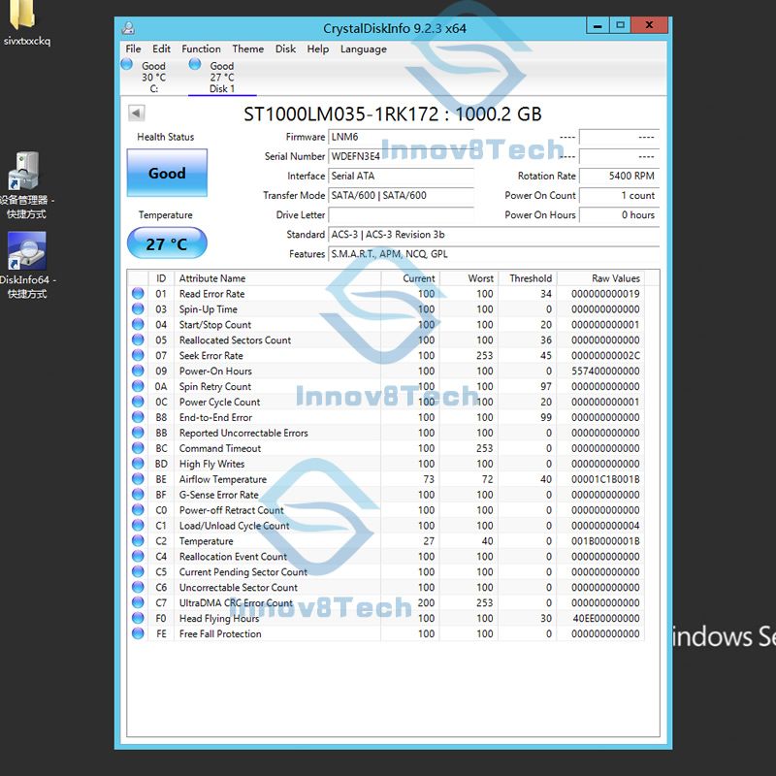Select the C: drive status icon
The height and width of the screenshot is (776, 776).
pos(127,64)
